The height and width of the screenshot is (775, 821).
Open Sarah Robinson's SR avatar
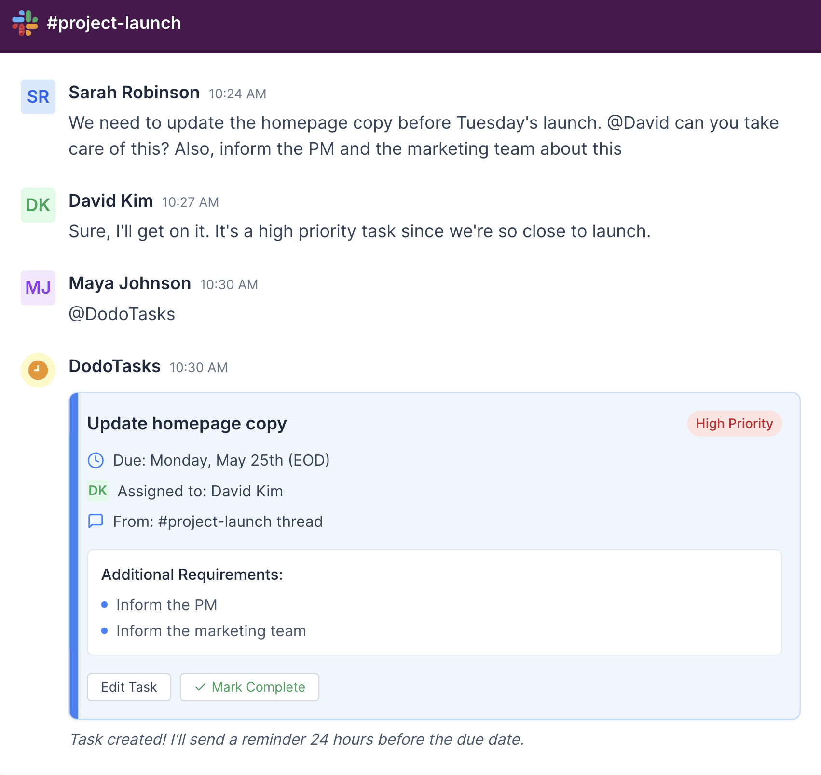click(38, 97)
